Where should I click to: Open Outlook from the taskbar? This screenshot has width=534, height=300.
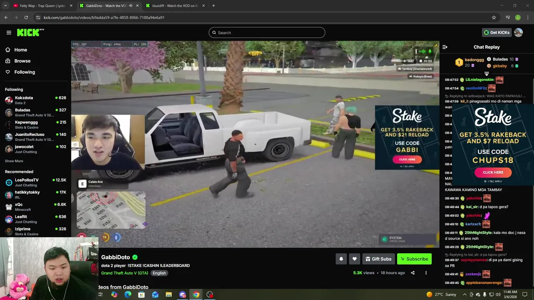155,295
